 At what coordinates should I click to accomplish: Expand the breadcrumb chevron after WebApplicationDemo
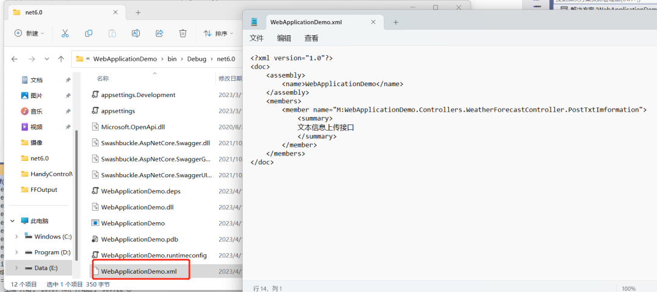162,59
